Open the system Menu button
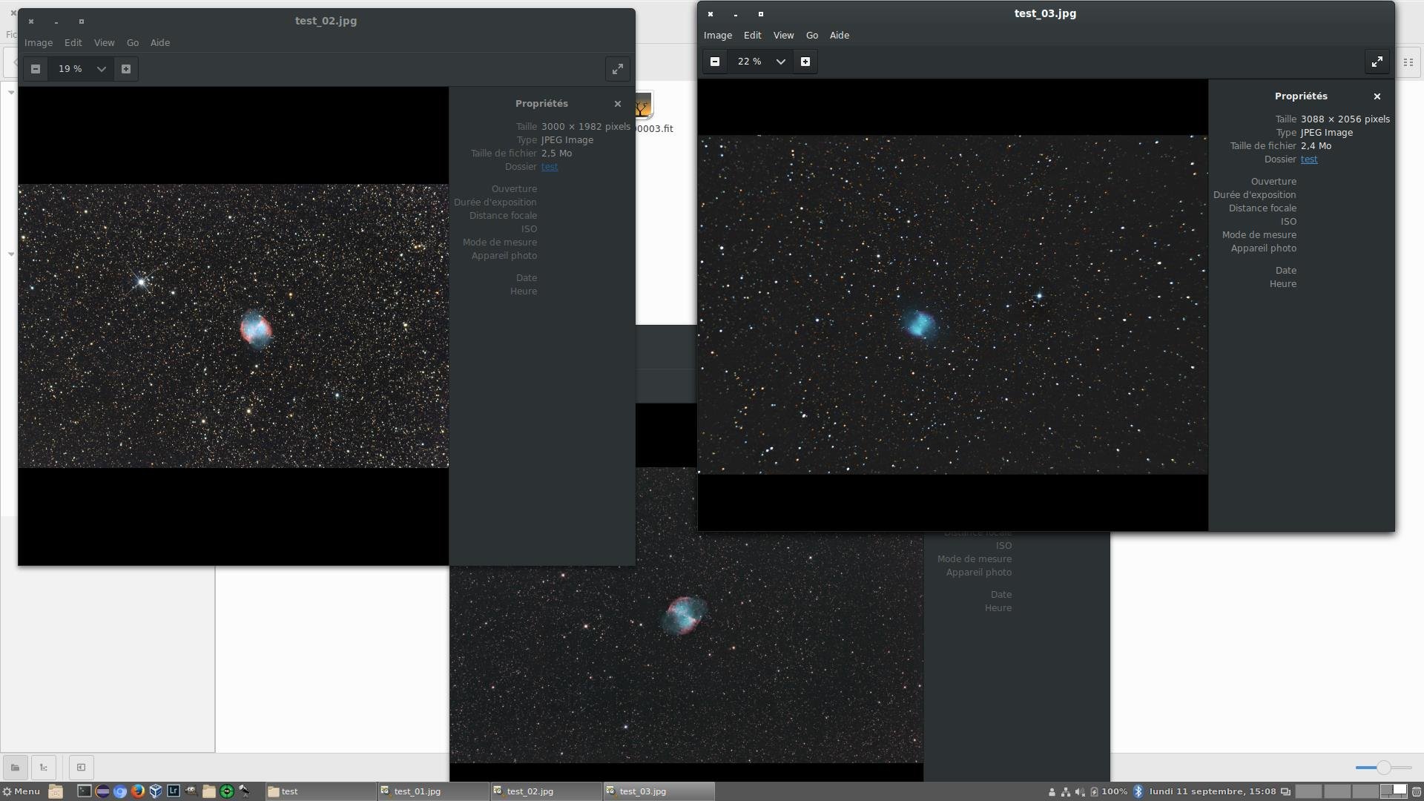The width and height of the screenshot is (1424, 801). coord(21,791)
